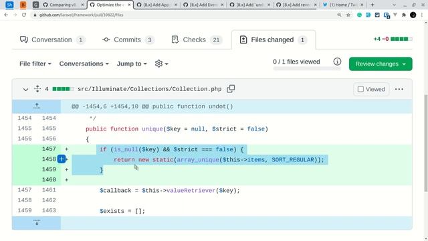Open the file options three-dot menu
The width and height of the screenshot is (428, 241).
(x=399, y=89)
